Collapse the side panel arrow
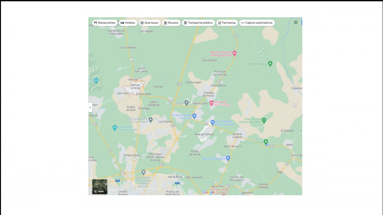This screenshot has height=215, width=383. [x=90, y=107]
